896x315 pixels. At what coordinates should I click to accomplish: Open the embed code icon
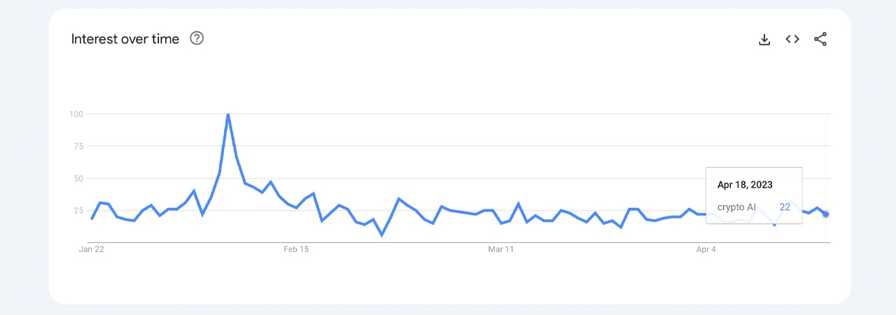pyautogui.click(x=792, y=39)
